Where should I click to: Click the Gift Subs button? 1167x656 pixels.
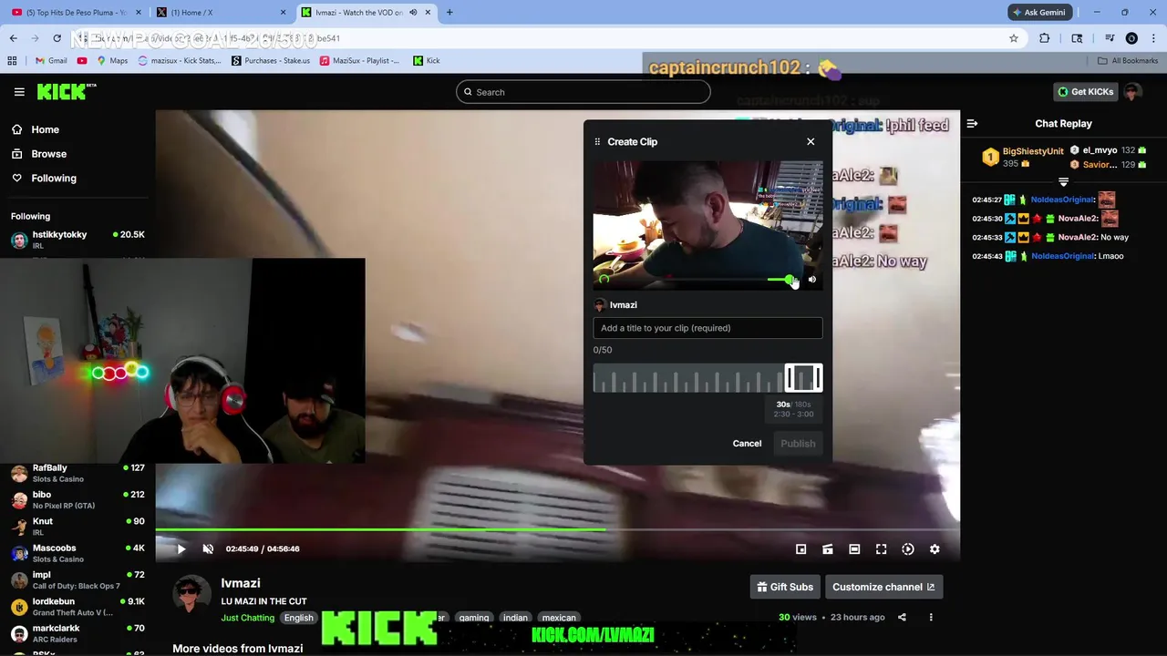pos(784,587)
